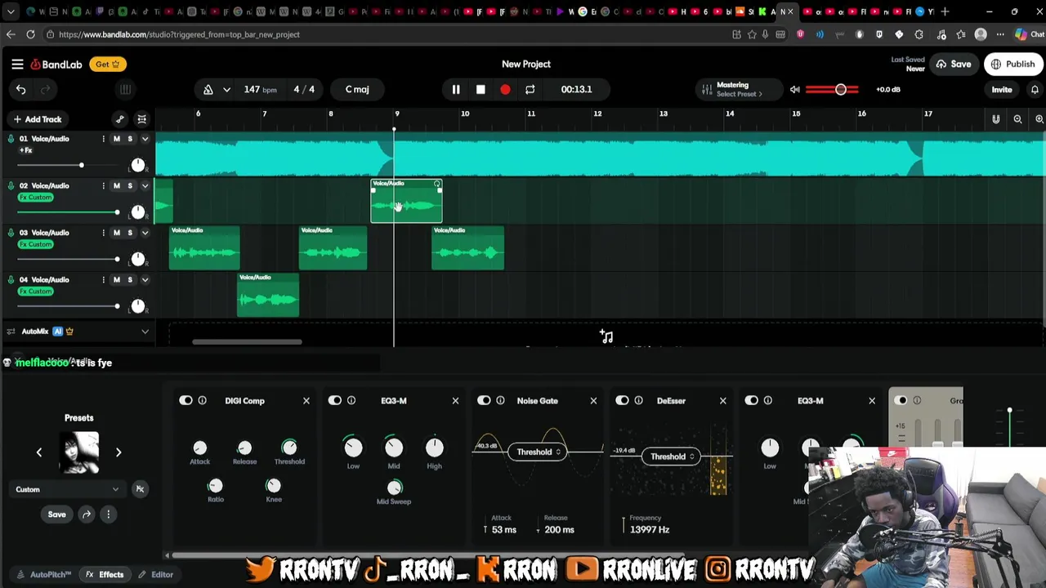
Task: Undo the last action in studio
Action: [x=21, y=90]
